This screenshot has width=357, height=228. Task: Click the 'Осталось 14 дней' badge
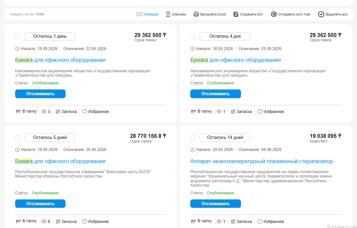[225, 137]
